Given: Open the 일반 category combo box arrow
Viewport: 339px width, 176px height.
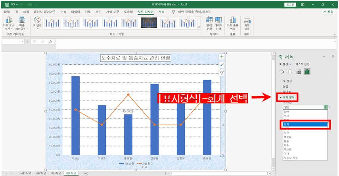Looking at the screenshot, I should tap(326, 107).
